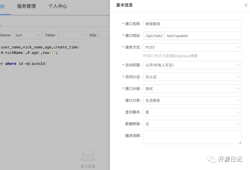Switch to the 个人中心 tab

(58, 6)
